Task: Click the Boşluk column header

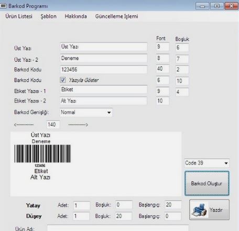Action: tap(182, 39)
